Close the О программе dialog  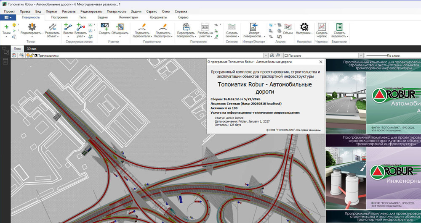(320, 62)
